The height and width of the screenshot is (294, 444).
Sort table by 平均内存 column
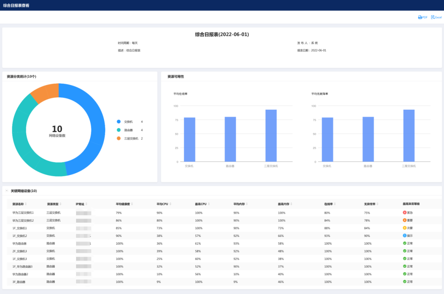247,204
